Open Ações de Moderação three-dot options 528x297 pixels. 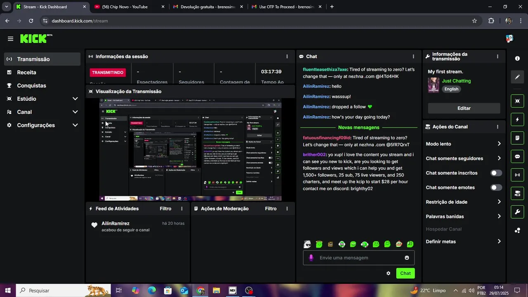click(x=287, y=209)
